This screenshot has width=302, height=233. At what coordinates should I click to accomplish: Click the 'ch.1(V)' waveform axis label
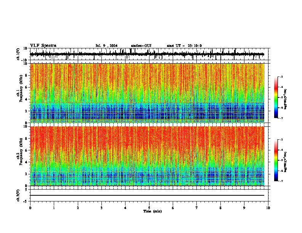18,54
